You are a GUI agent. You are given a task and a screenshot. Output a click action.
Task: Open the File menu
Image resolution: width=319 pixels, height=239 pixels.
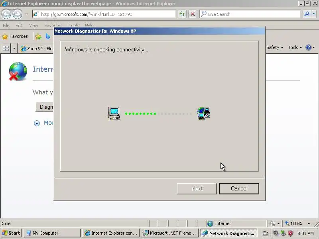coord(6,25)
